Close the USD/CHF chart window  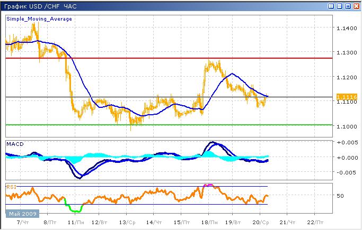click(357, 6)
